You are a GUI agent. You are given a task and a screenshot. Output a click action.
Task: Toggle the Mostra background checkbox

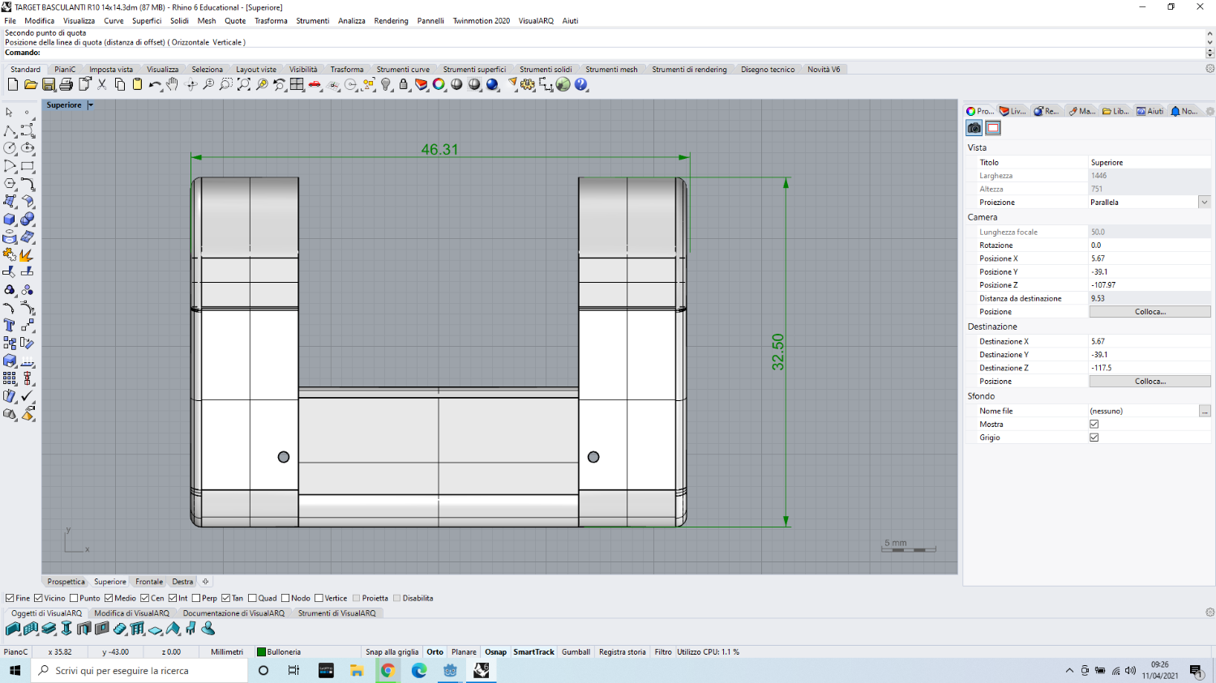(x=1094, y=424)
